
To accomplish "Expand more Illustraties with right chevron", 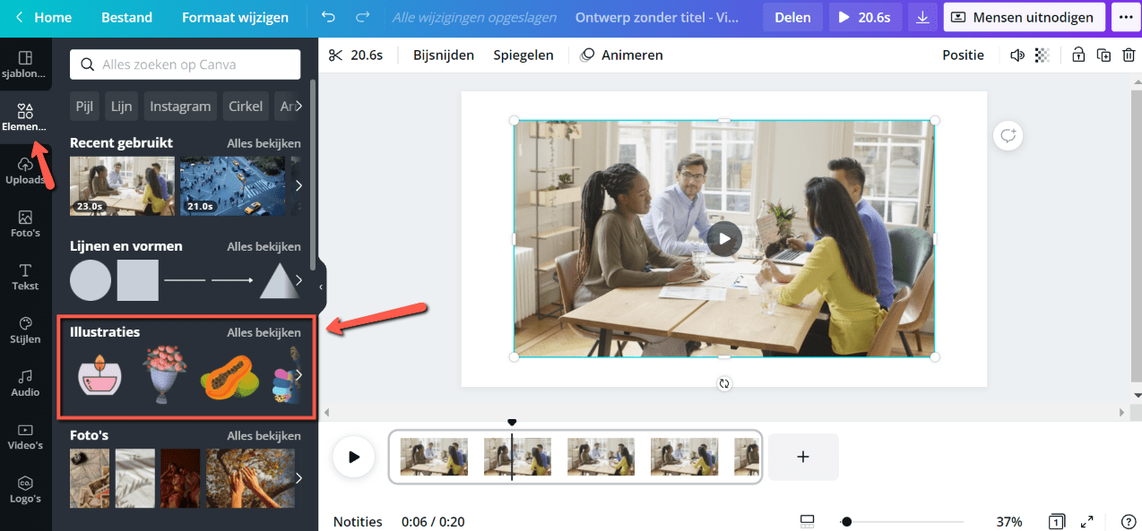I will coord(299,374).
